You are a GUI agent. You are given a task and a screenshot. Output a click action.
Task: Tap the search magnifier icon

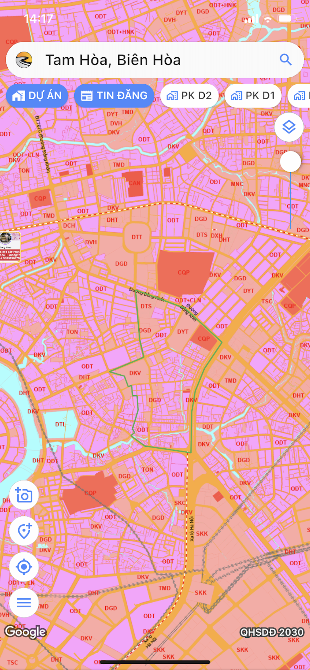(x=286, y=60)
